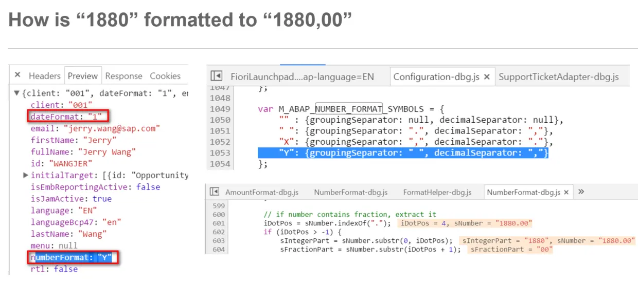Click the email jerry.wang@sap.com value
638x286 pixels.
(112, 128)
